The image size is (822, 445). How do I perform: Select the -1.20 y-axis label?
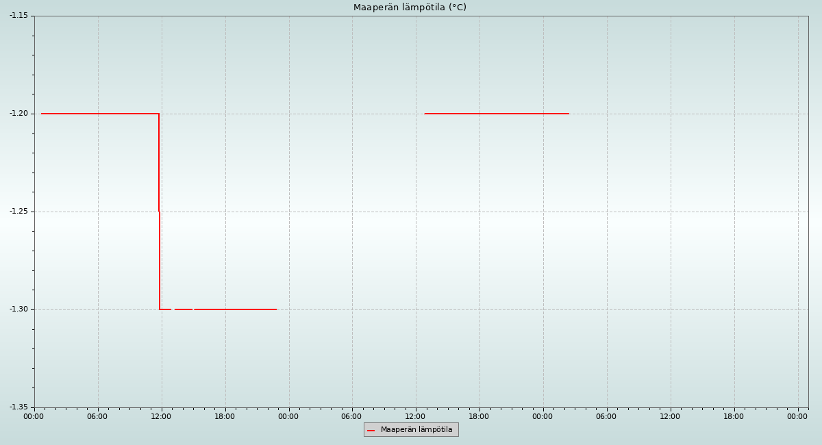pyautogui.click(x=18, y=114)
